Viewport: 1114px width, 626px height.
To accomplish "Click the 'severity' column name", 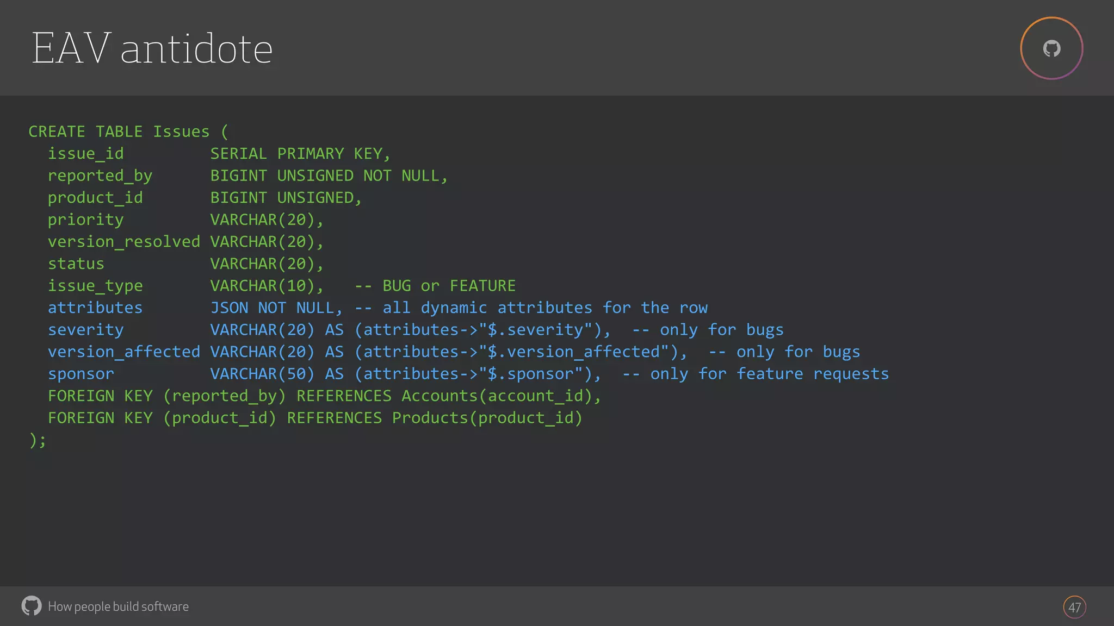I will click(x=86, y=330).
